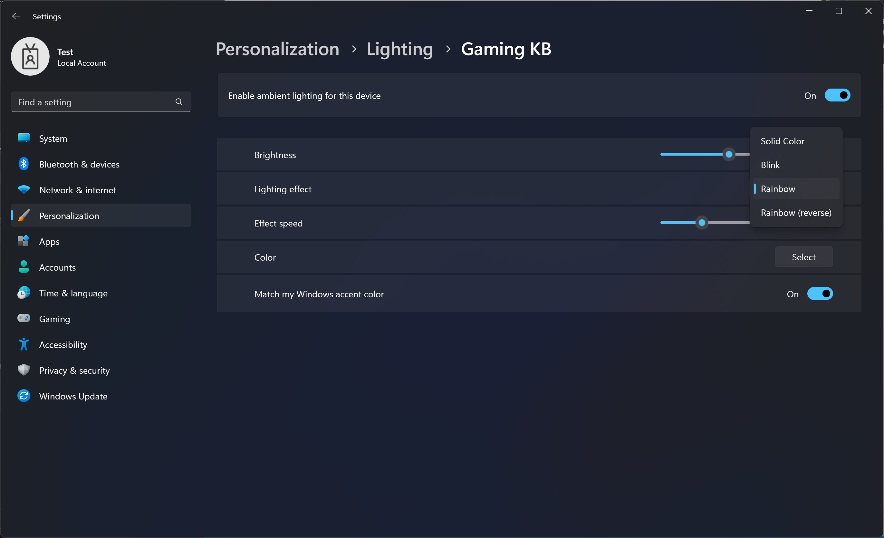Click the Bluetooth & devices icon
This screenshot has width=884, height=538.
pos(24,164)
